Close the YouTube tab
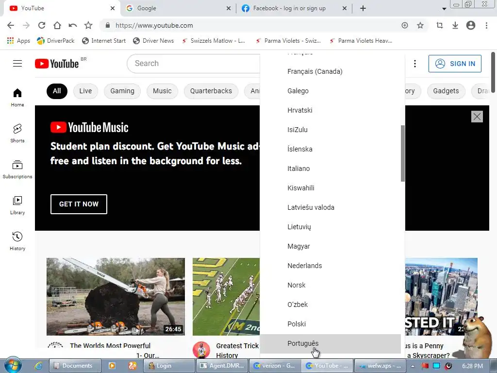Screen dimensions: 497x373 (x=113, y=8)
